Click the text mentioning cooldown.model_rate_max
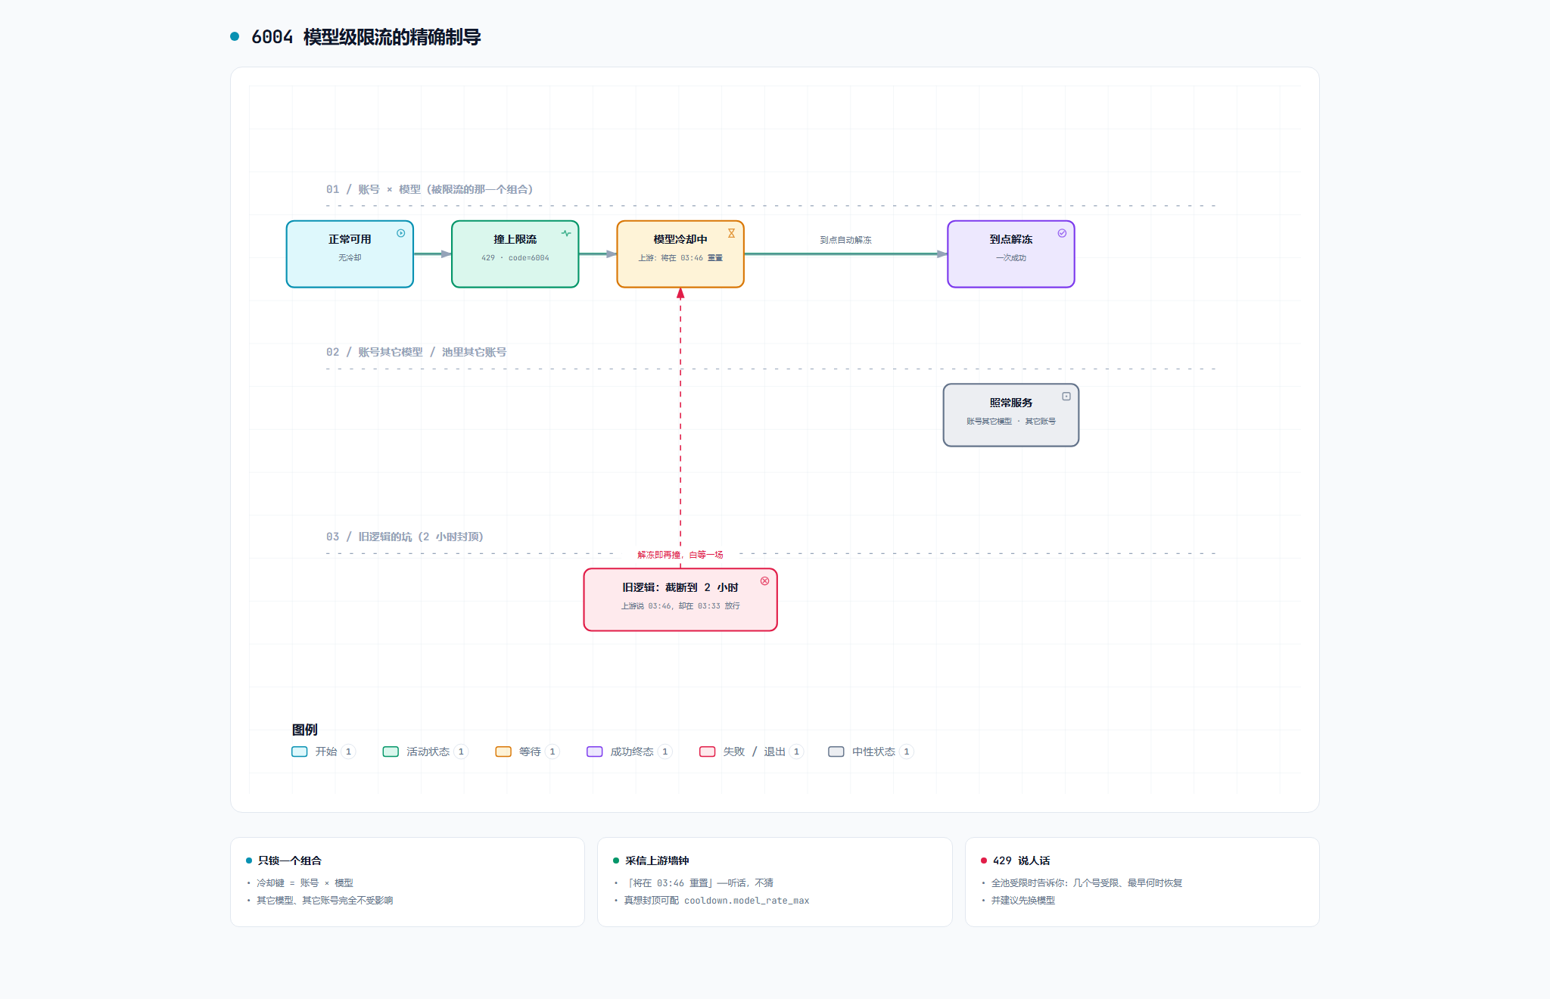The image size is (1550, 999). coord(717,901)
